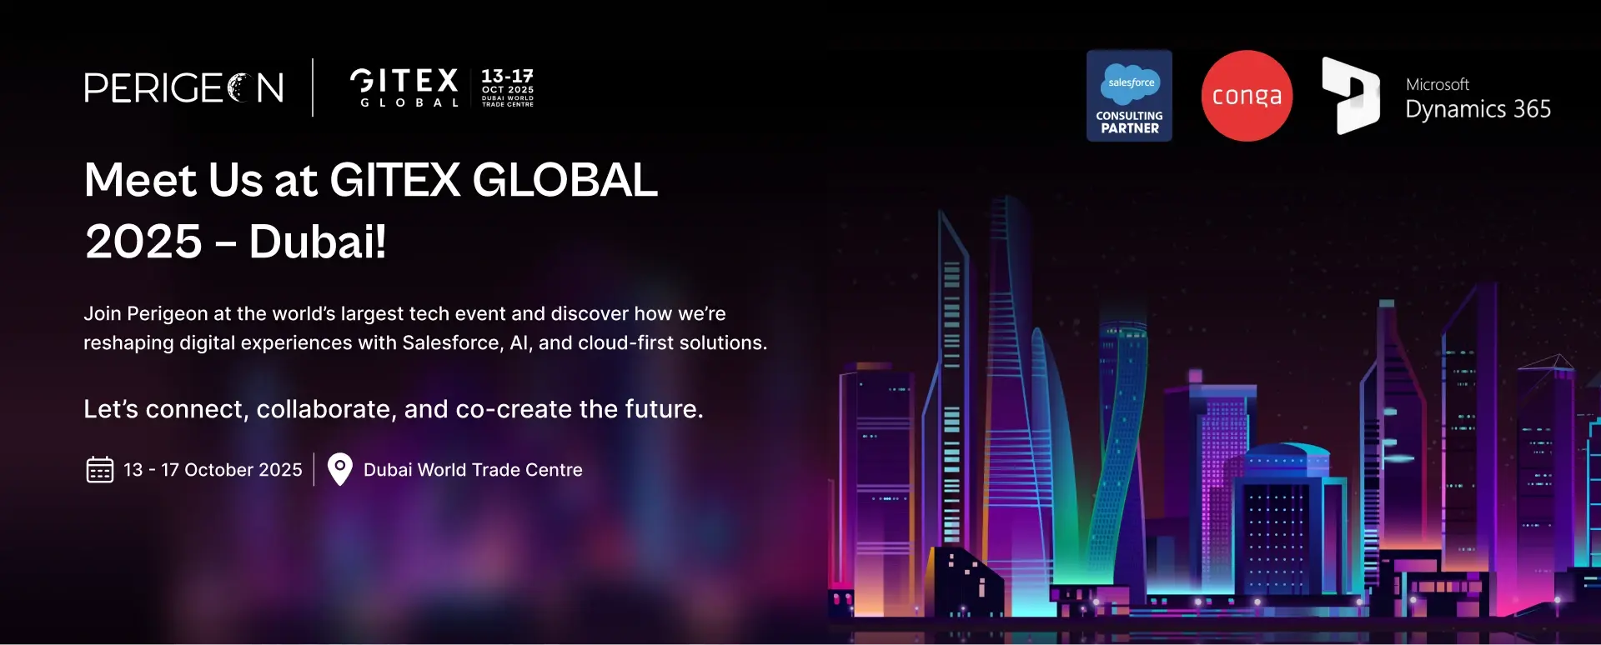Click the red Conga logo
Viewport: 1601px width, 645px height.
point(1247,96)
